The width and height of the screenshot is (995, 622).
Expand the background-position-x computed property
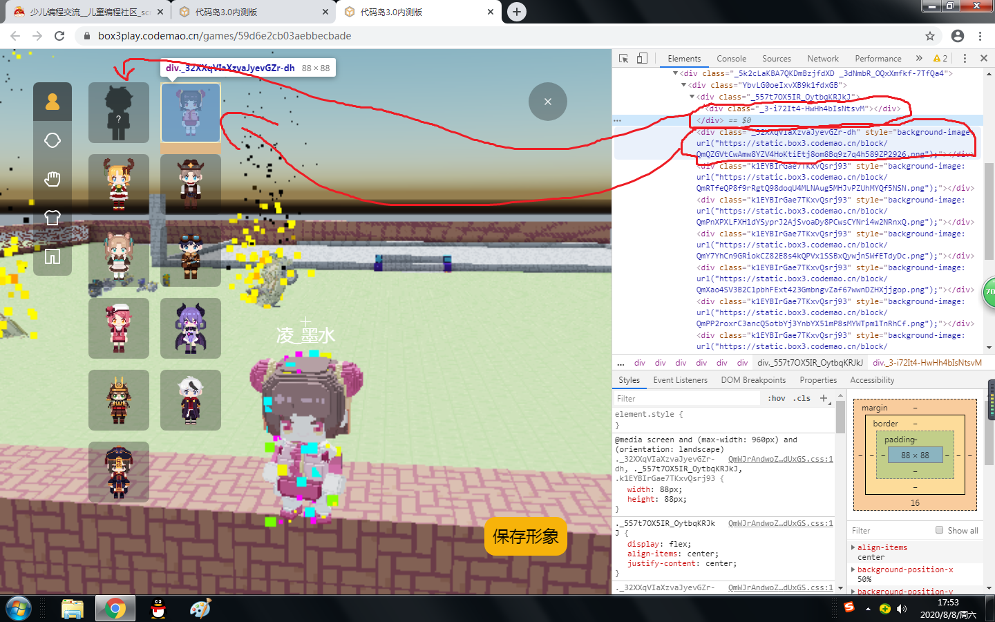point(853,569)
